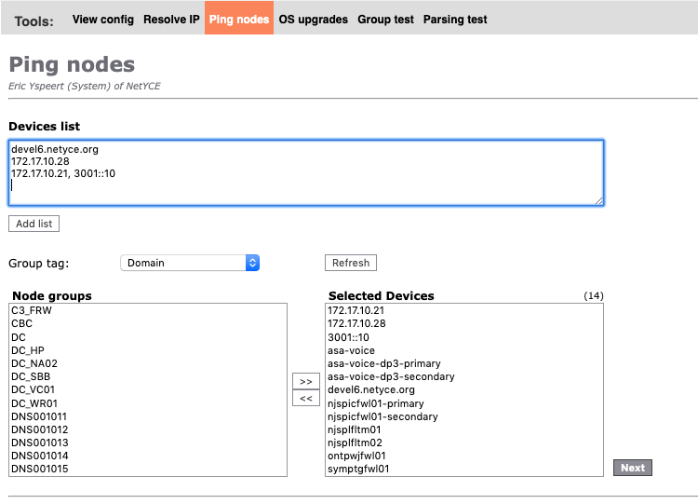Screen dimensions: 698x504
Task: Select DNS001011 node group
Action: point(39,416)
